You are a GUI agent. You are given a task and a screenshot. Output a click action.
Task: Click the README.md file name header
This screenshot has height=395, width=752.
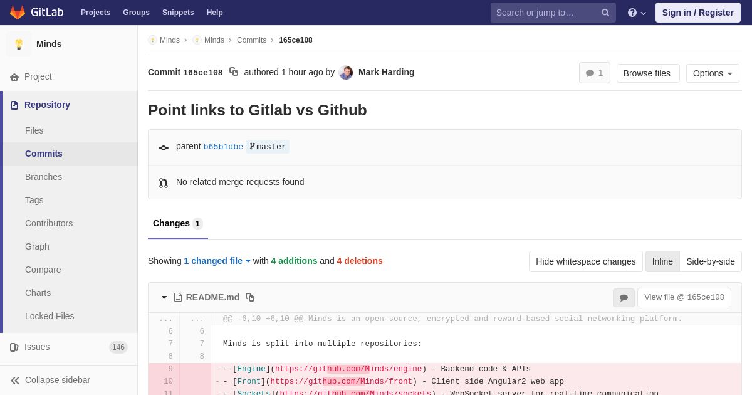coord(212,297)
